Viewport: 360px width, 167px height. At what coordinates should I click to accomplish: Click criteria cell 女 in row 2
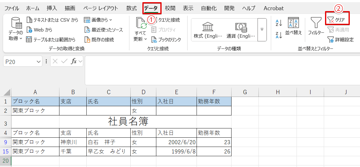click(143, 111)
